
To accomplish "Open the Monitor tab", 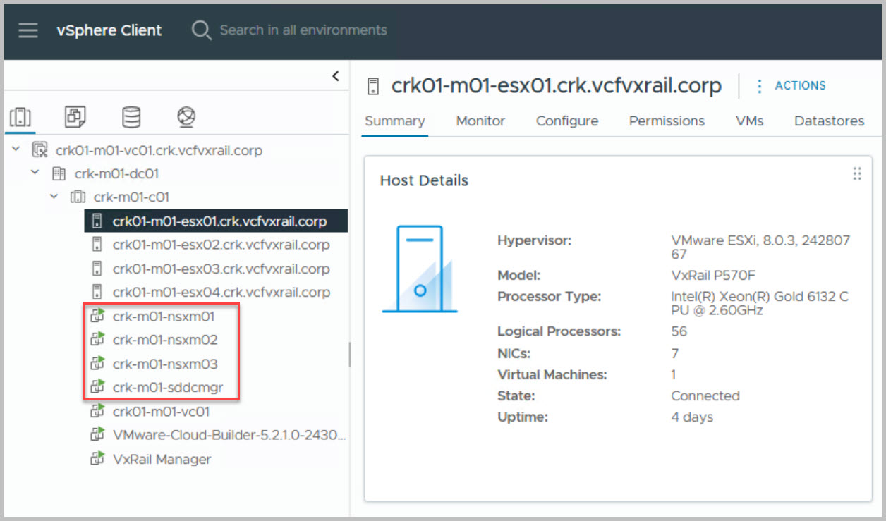I will [480, 121].
